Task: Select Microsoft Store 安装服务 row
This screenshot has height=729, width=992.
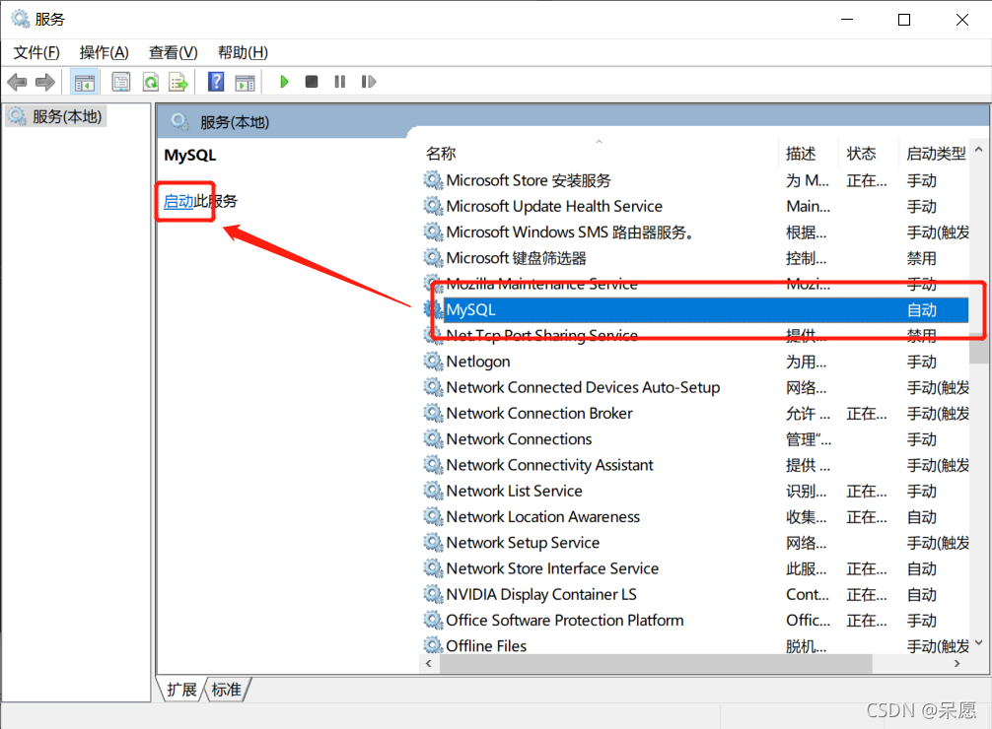Action: pyautogui.click(x=696, y=181)
